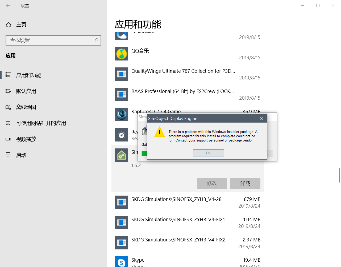Click the apps list vertical scrollbar thumb

(340, 175)
